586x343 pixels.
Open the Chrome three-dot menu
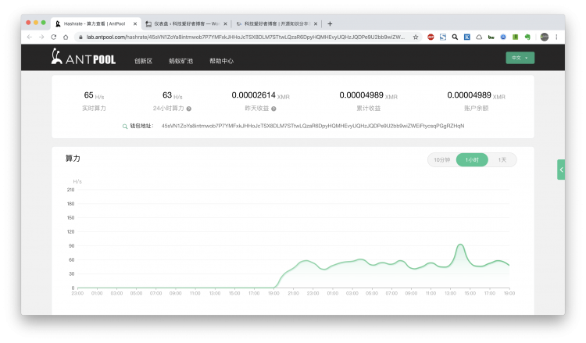556,37
